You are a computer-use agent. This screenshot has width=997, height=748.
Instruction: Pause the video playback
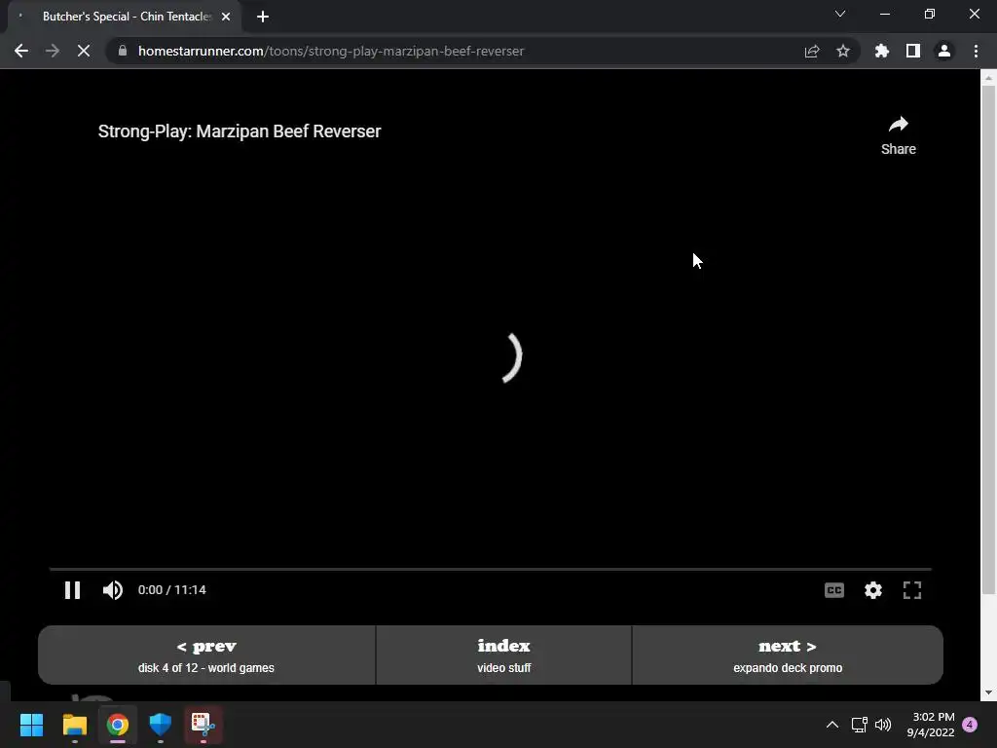[x=72, y=590]
